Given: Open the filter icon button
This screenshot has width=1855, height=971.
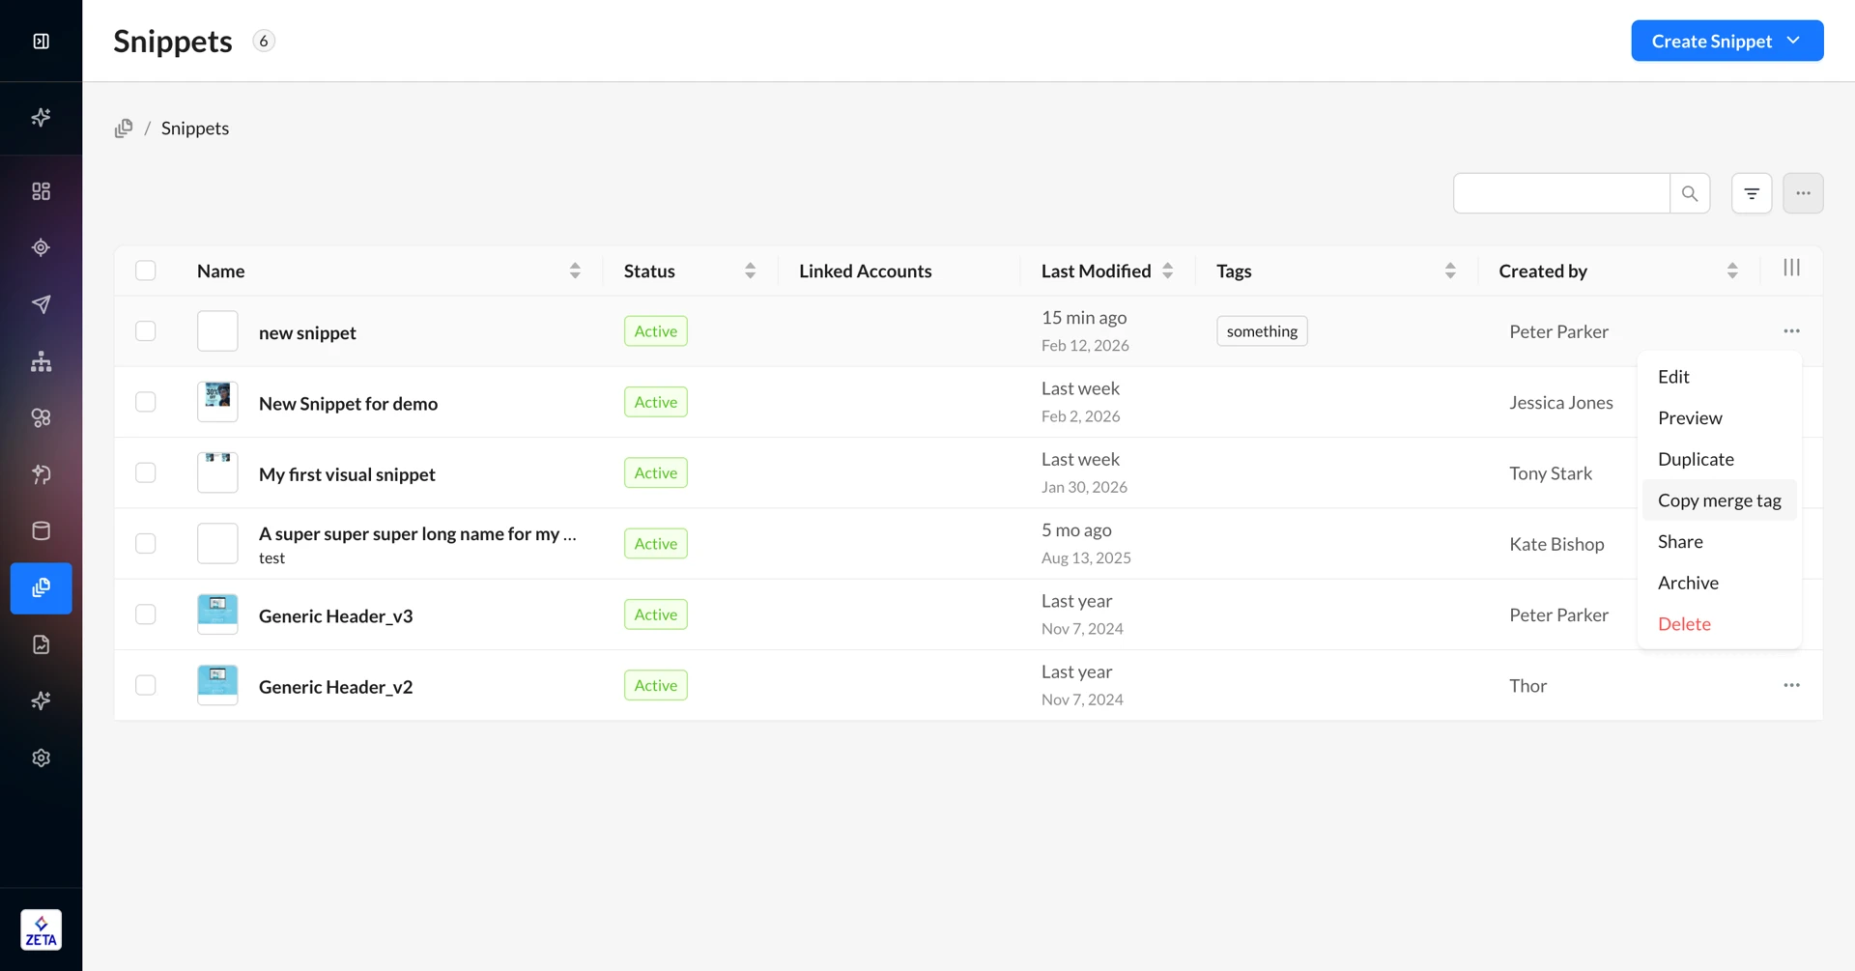Looking at the screenshot, I should pyautogui.click(x=1751, y=193).
